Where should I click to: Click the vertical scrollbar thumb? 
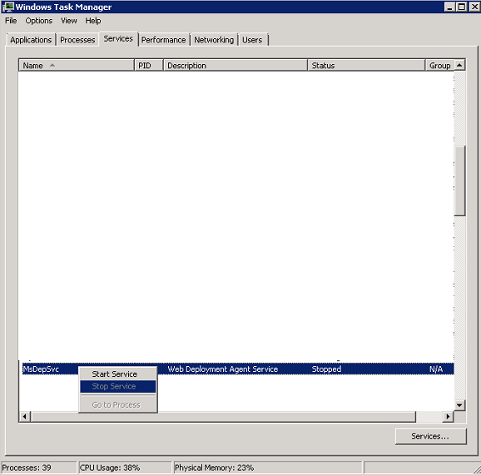click(459, 181)
